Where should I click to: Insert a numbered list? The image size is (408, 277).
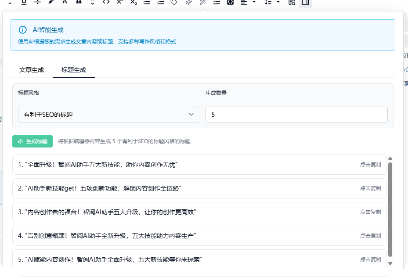coord(161,2)
